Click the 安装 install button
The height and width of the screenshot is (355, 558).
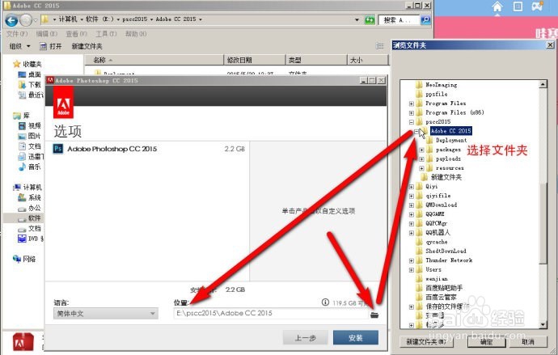tap(356, 337)
